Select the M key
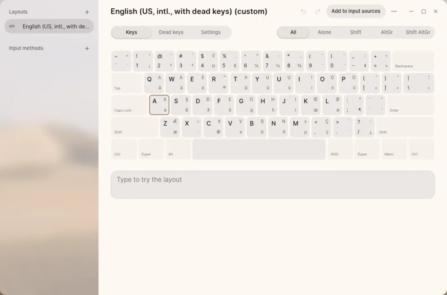This screenshot has width=447, height=295. click(300, 127)
